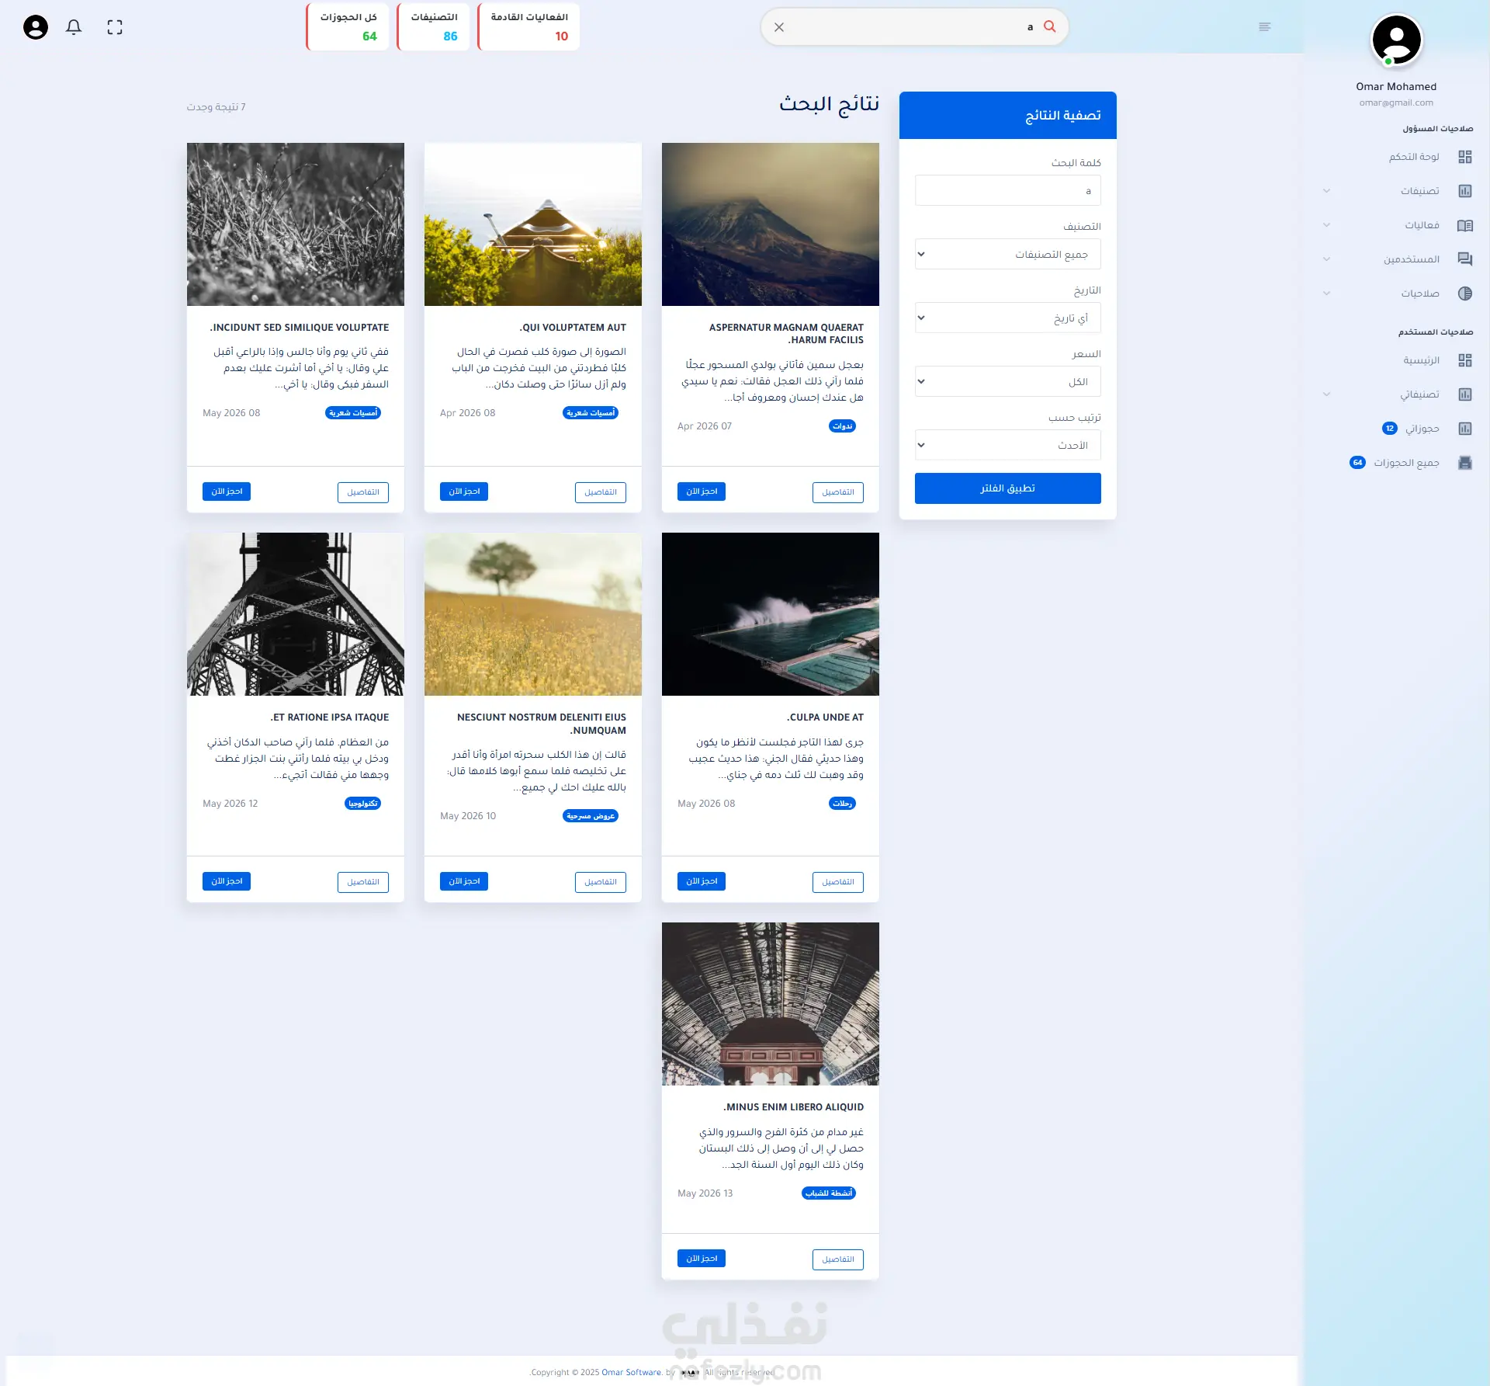1490x1386 pixels.
Task: Click the تصنيفاتي sidebar icon
Action: point(1465,394)
